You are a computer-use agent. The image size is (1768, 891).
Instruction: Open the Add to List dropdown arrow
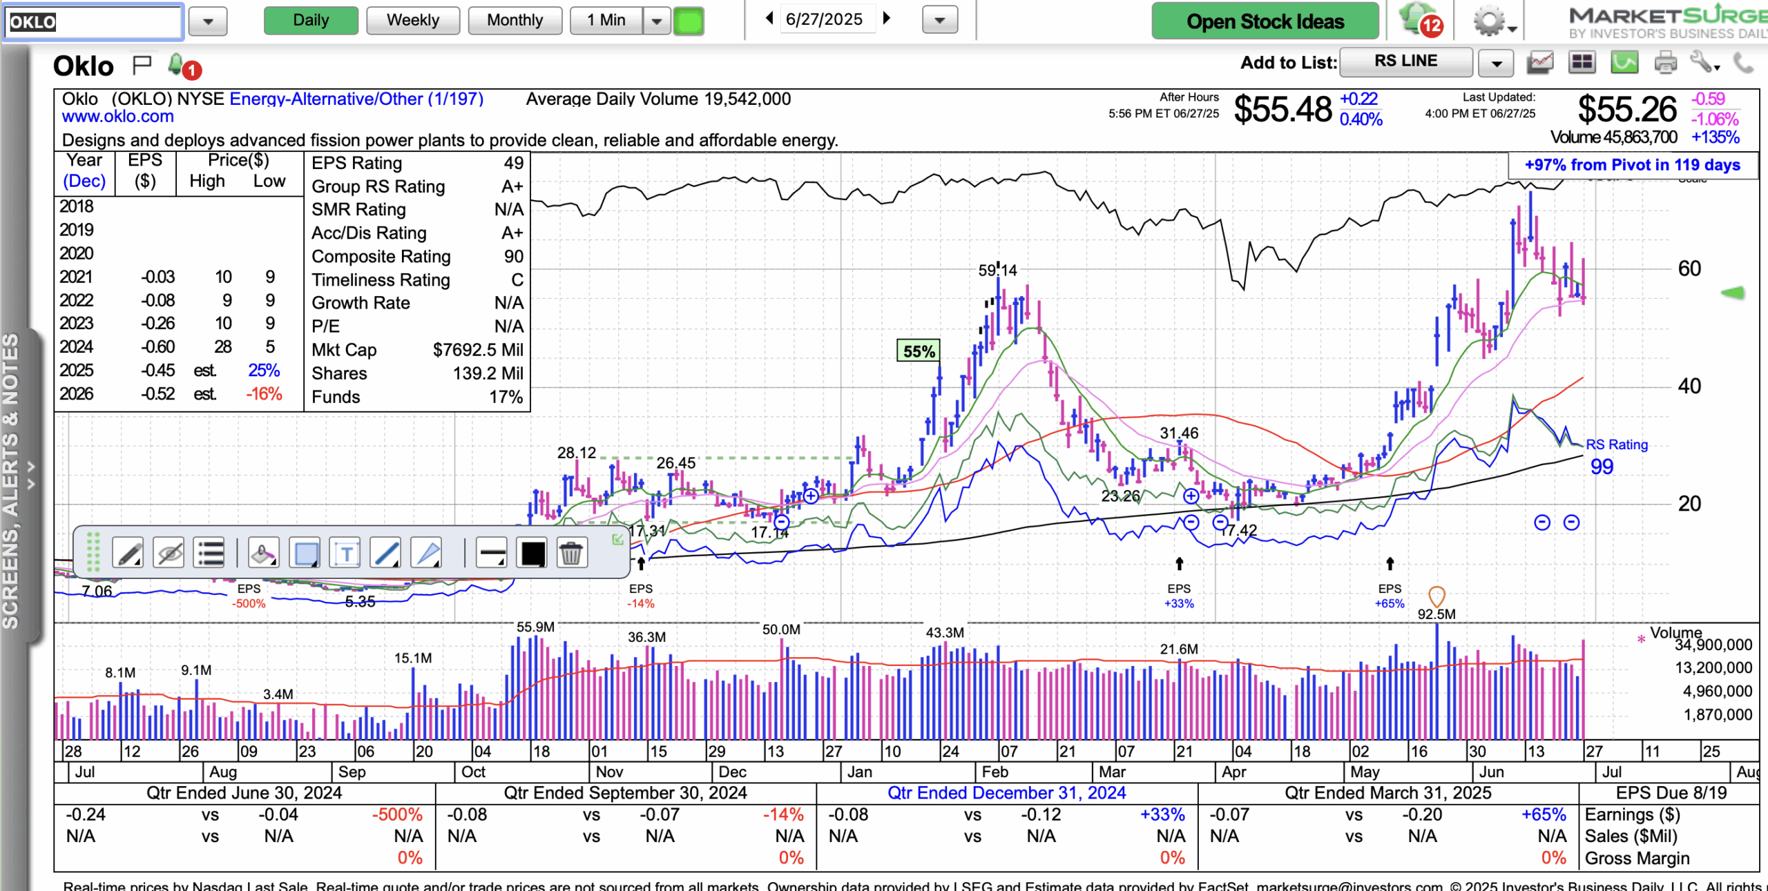1496,63
